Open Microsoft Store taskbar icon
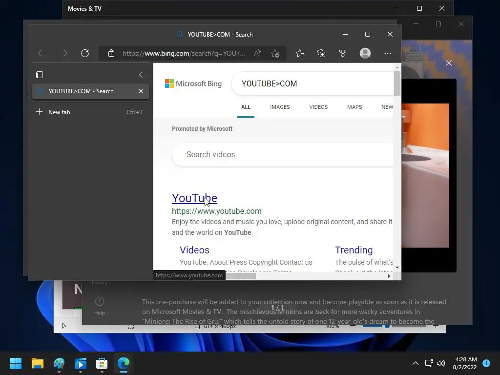This screenshot has width=500, height=375. point(102,363)
